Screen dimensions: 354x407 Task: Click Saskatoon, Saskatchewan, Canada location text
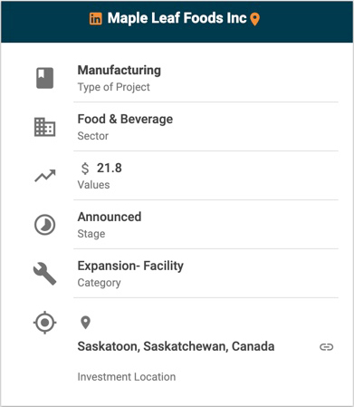pyautogui.click(x=176, y=346)
